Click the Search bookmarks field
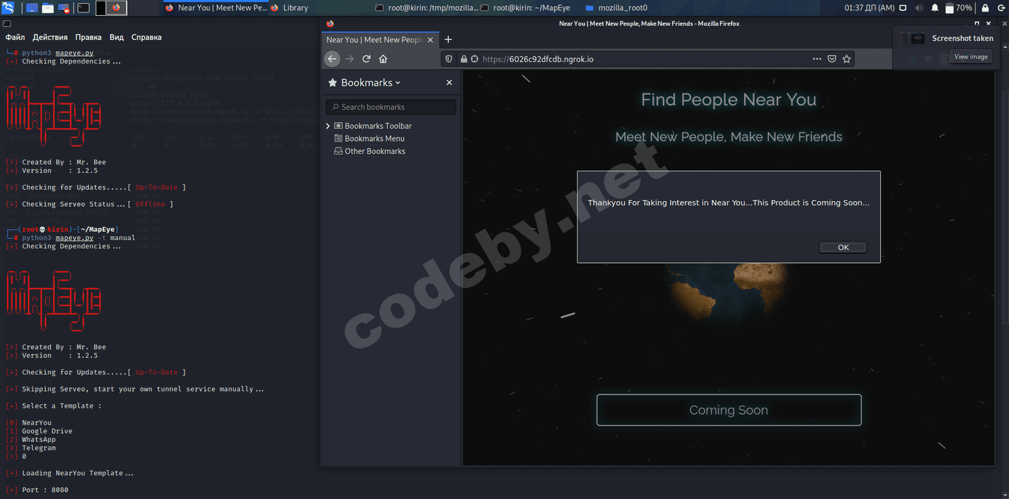Image resolution: width=1009 pixels, height=499 pixels. coord(391,107)
